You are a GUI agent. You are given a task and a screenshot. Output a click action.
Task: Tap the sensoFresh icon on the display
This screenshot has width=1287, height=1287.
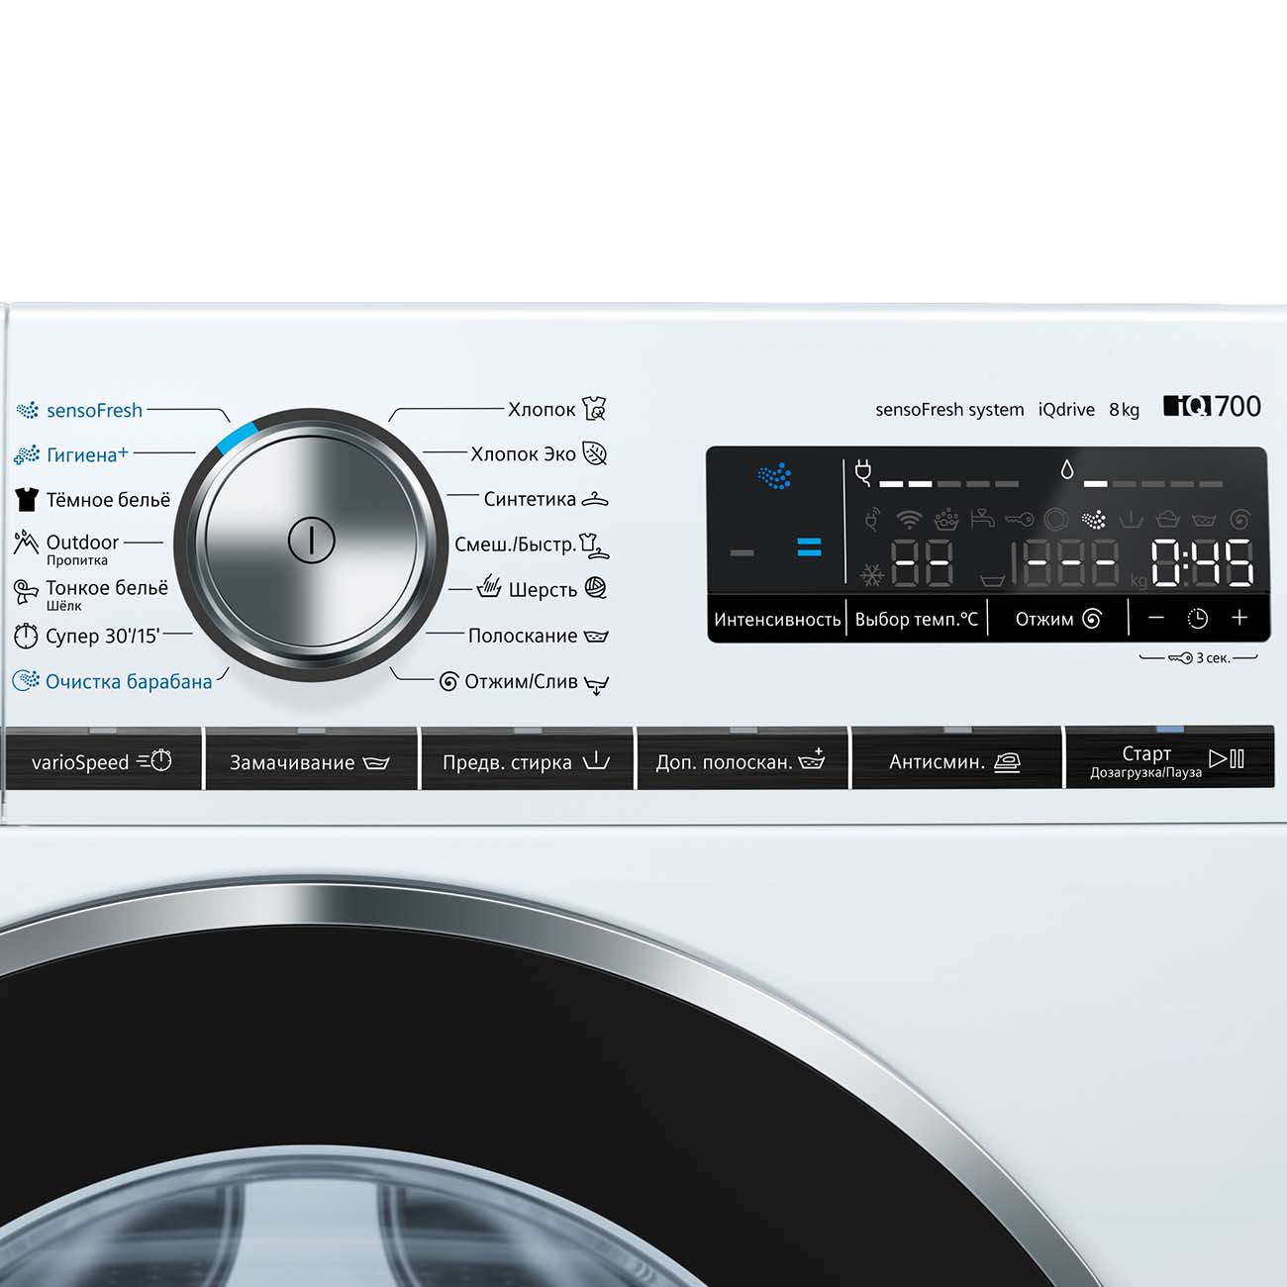click(x=774, y=476)
